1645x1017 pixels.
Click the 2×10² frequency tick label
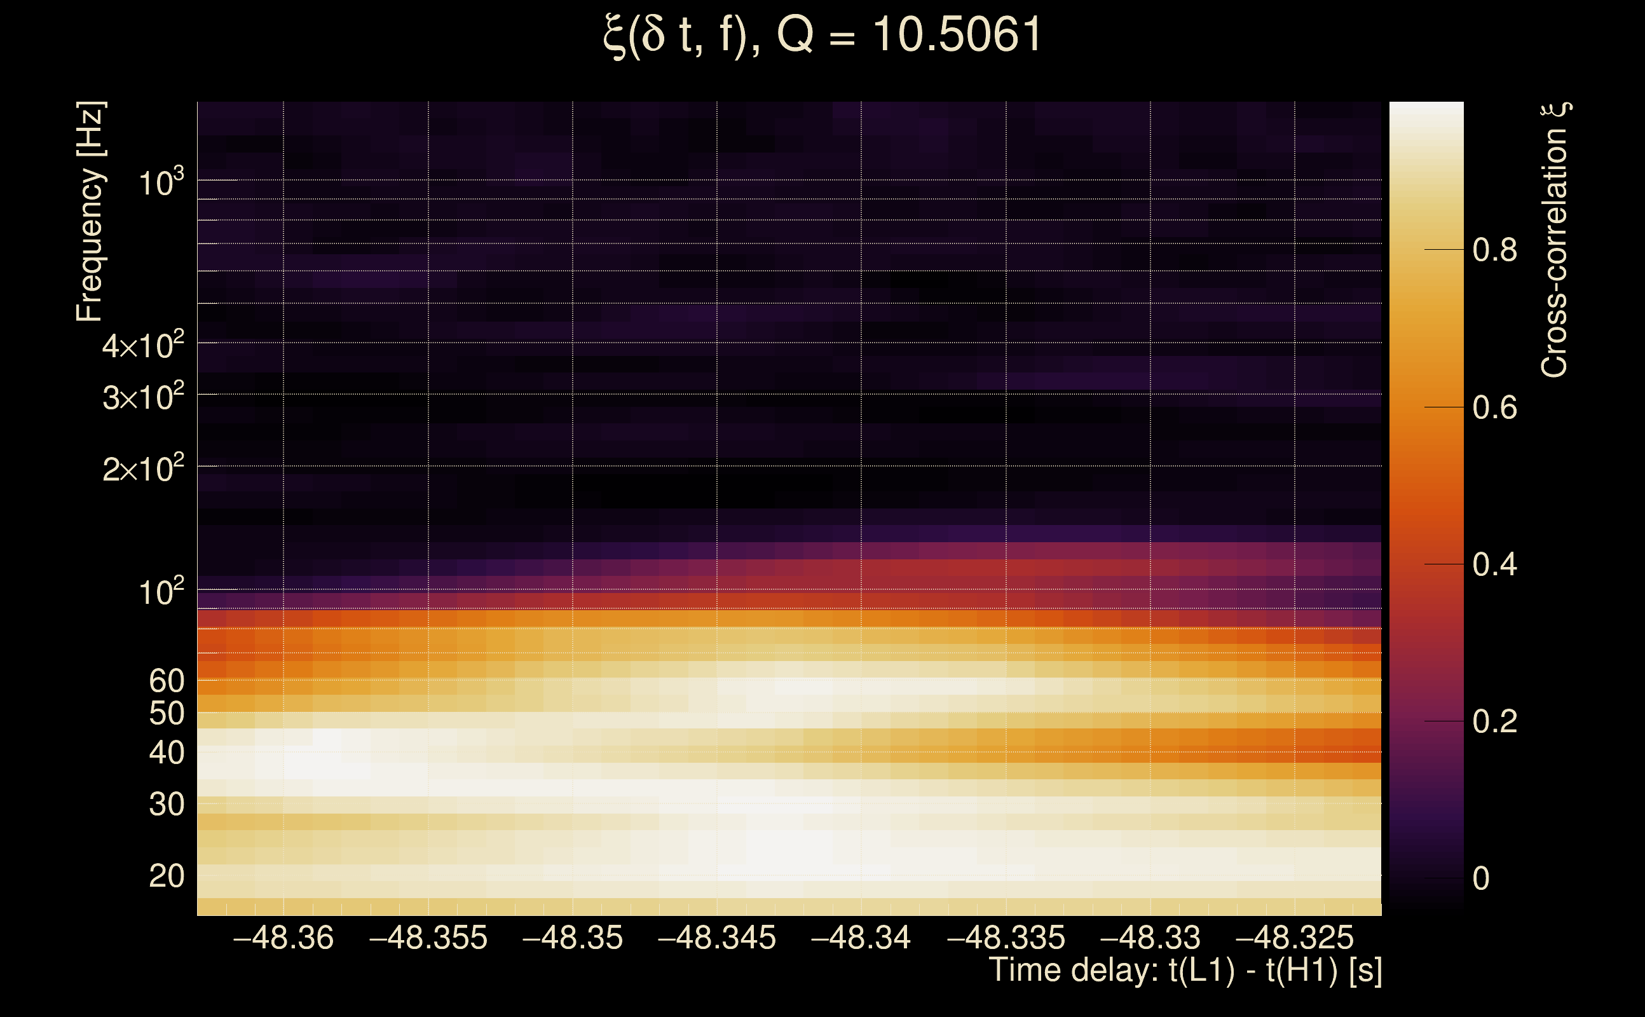tap(142, 468)
